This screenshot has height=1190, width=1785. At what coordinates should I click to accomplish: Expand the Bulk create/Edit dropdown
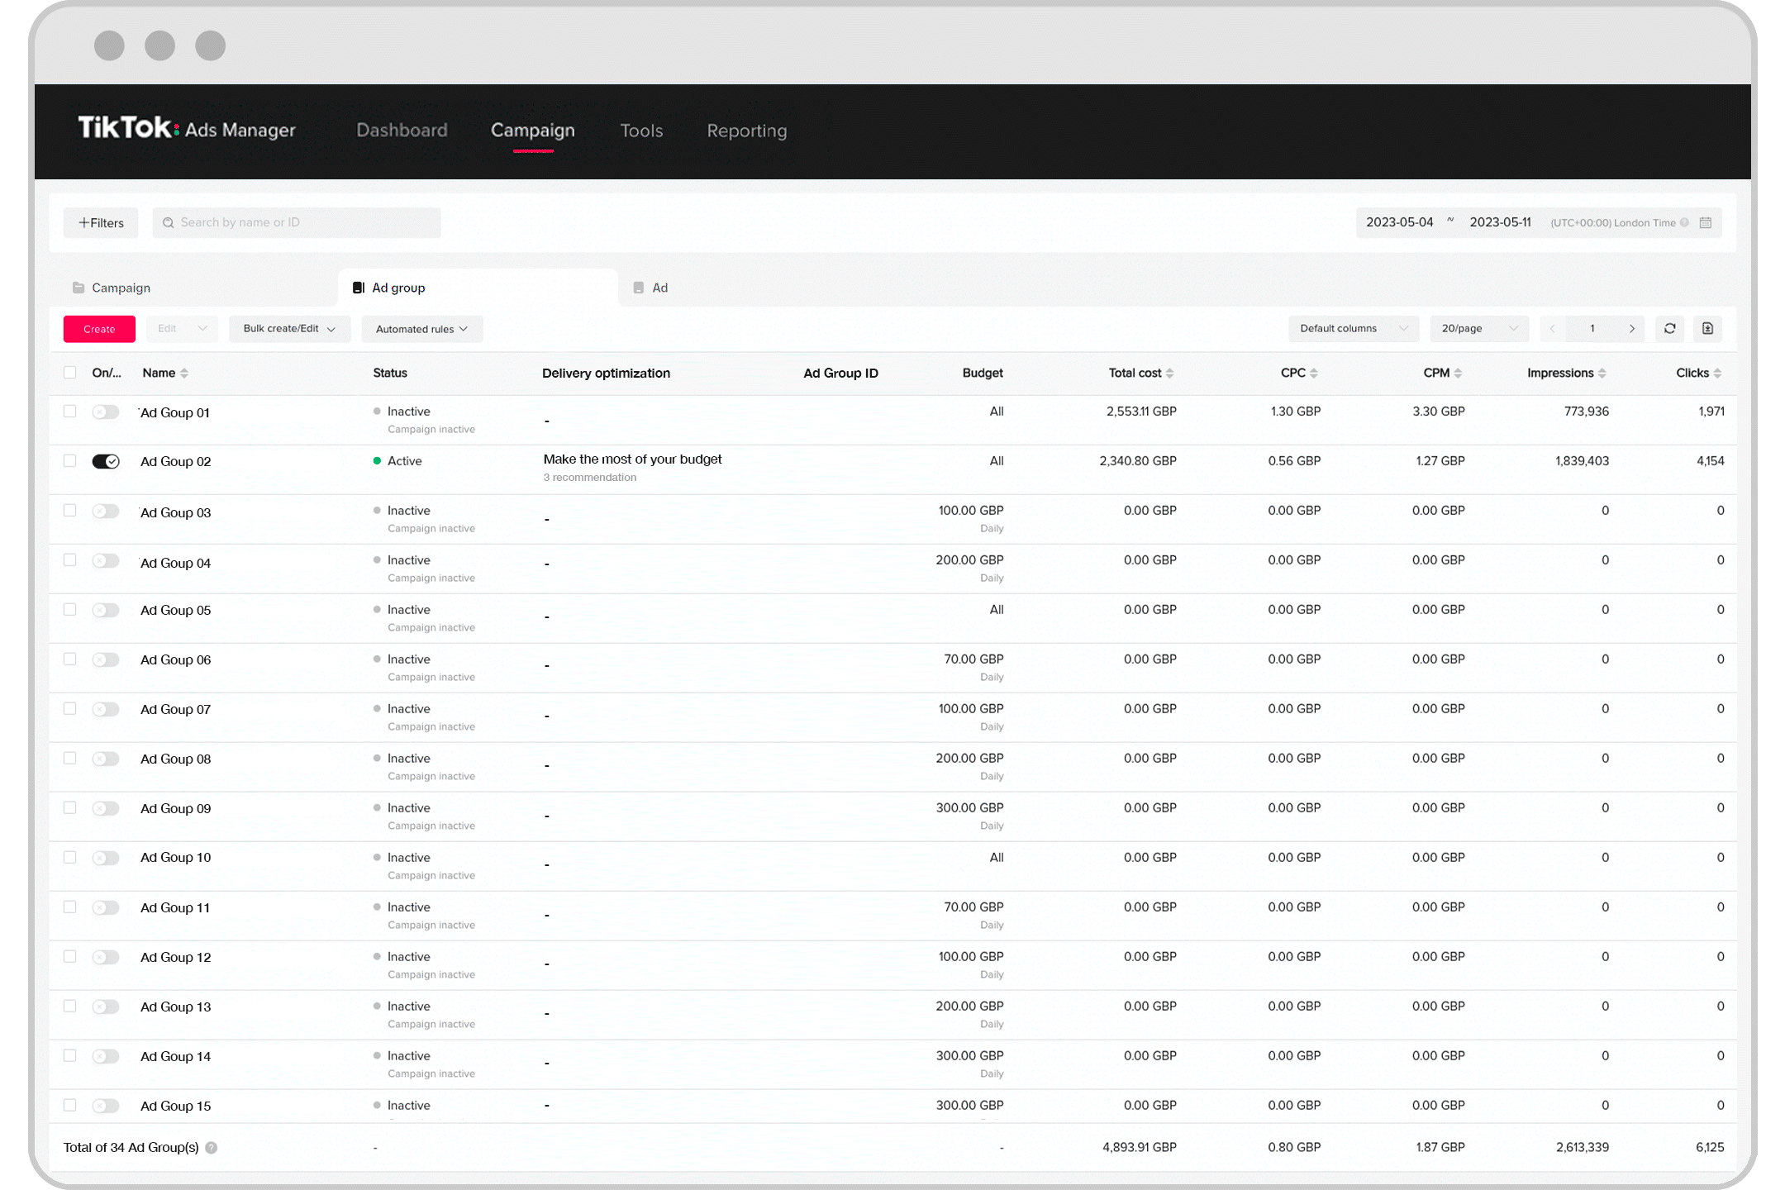pos(289,329)
